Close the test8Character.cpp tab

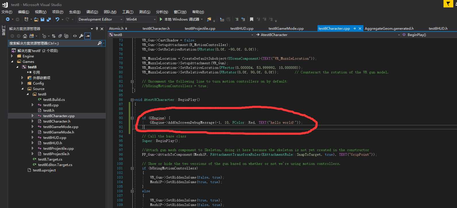coord(360,28)
